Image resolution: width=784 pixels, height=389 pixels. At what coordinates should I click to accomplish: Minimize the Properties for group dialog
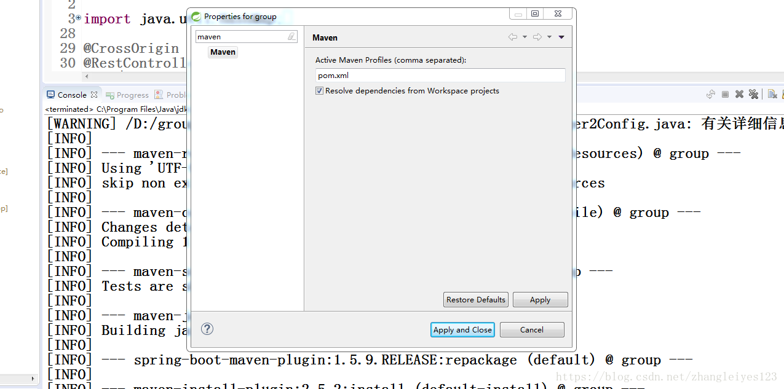coord(519,14)
